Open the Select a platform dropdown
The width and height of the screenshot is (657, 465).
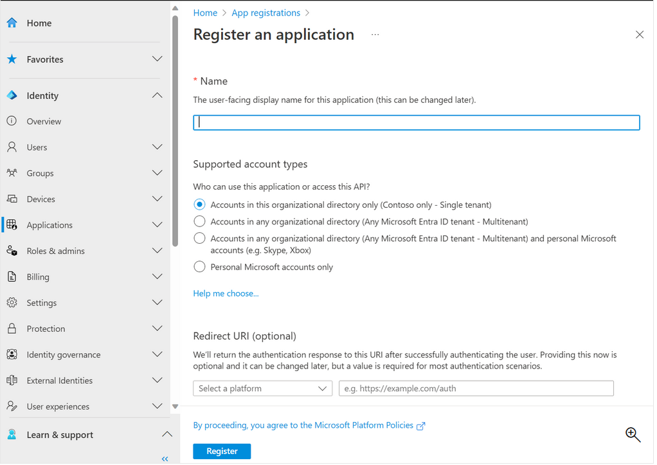[262, 388]
